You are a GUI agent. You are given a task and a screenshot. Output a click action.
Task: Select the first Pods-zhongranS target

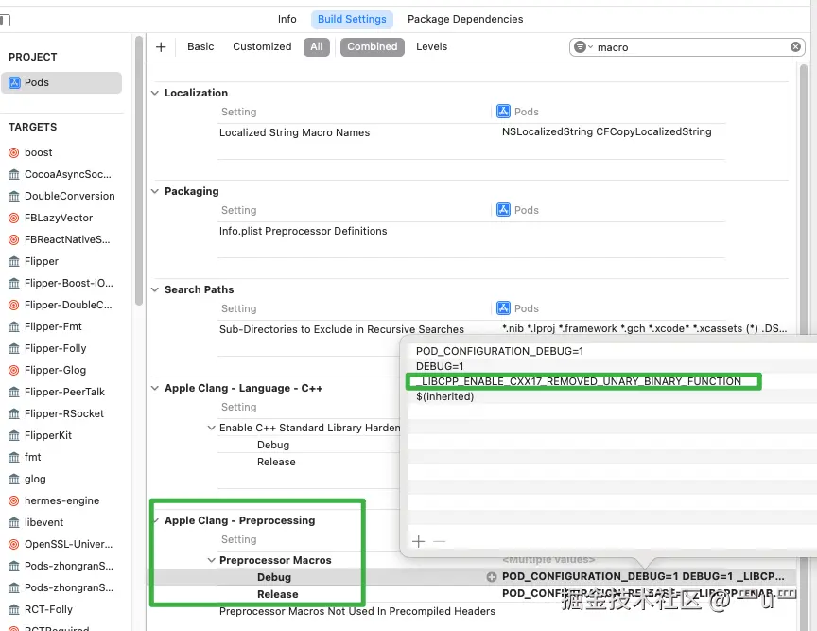(69, 567)
